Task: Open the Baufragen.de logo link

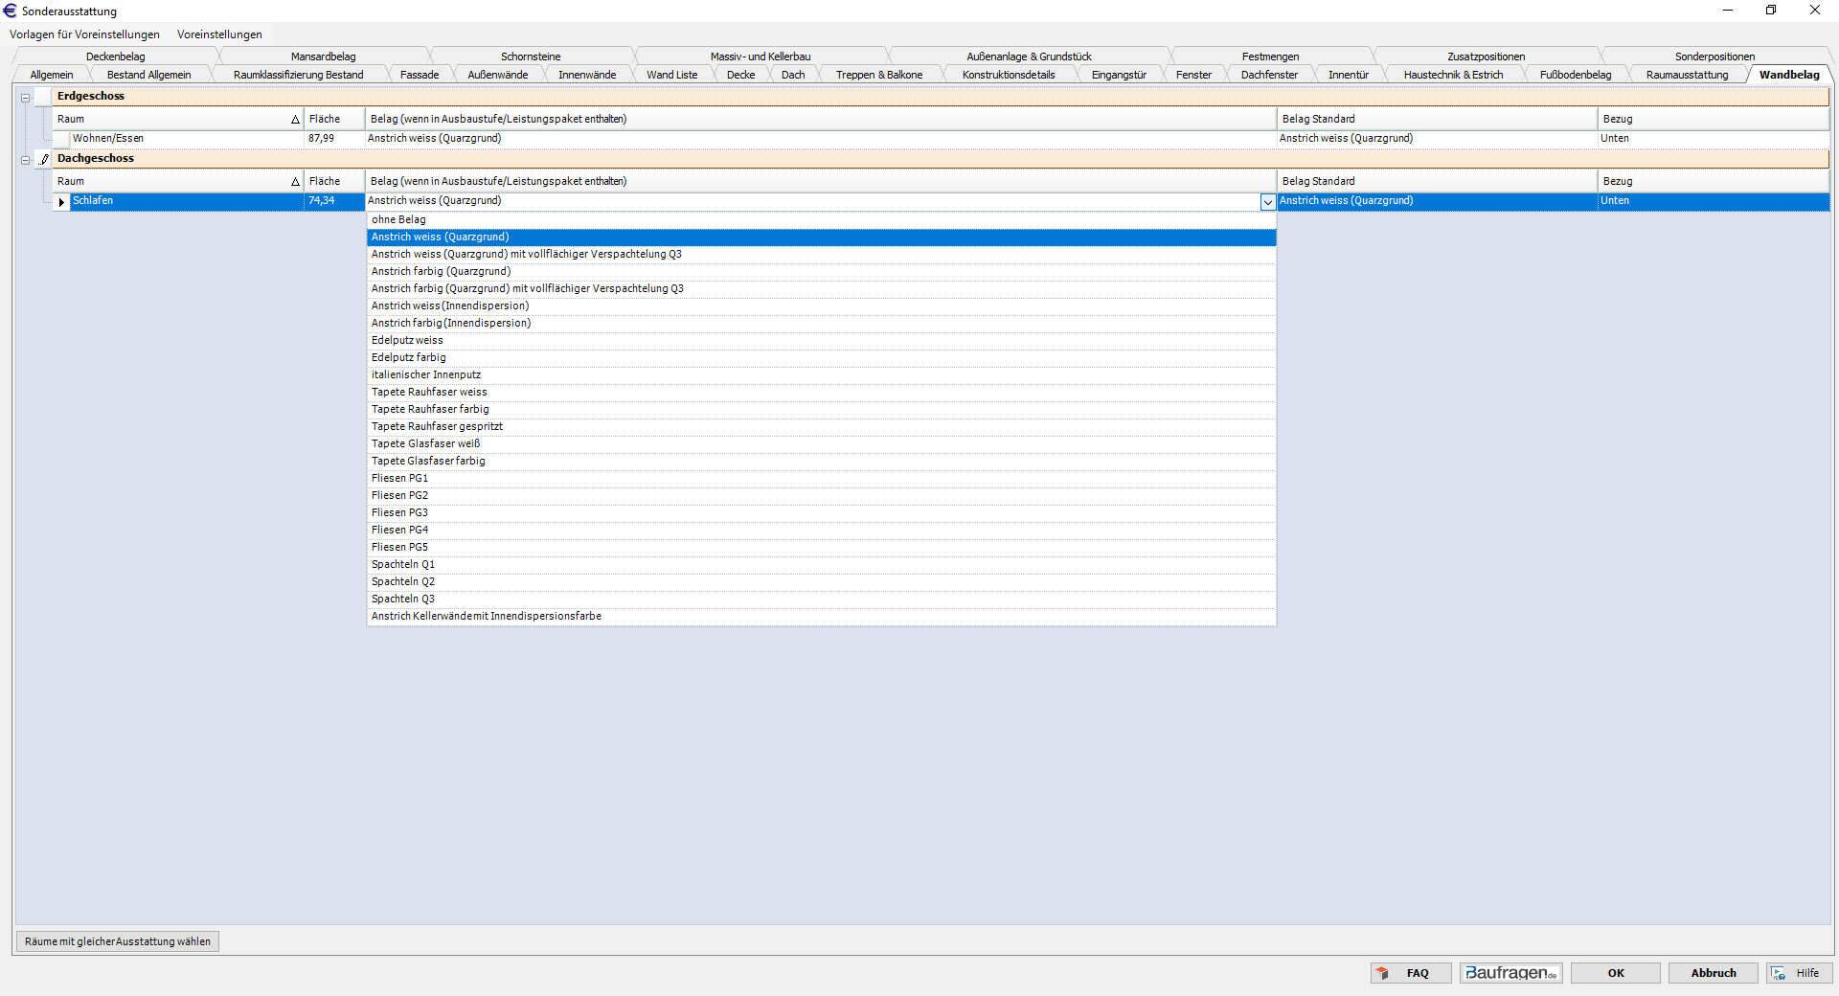Action: 1510,973
